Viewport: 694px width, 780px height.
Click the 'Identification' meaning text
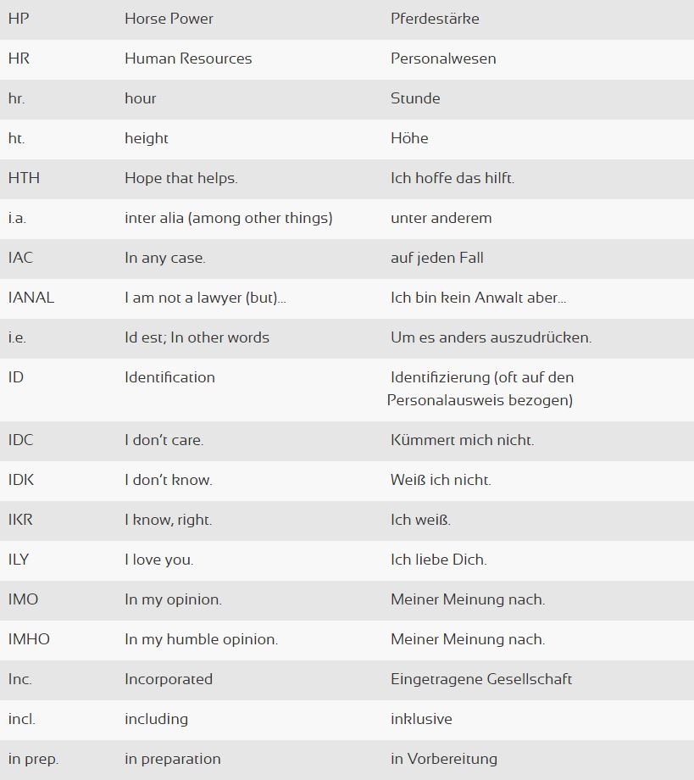pyautogui.click(x=169, y=377)
